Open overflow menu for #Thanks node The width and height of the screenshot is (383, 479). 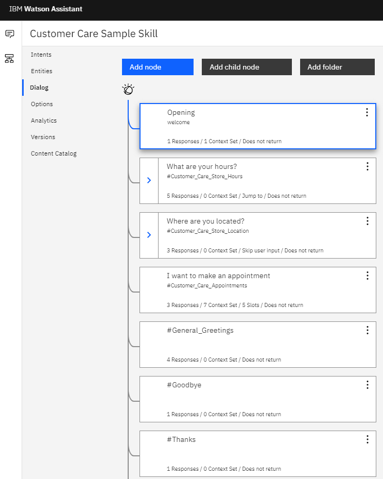(368, 439)
